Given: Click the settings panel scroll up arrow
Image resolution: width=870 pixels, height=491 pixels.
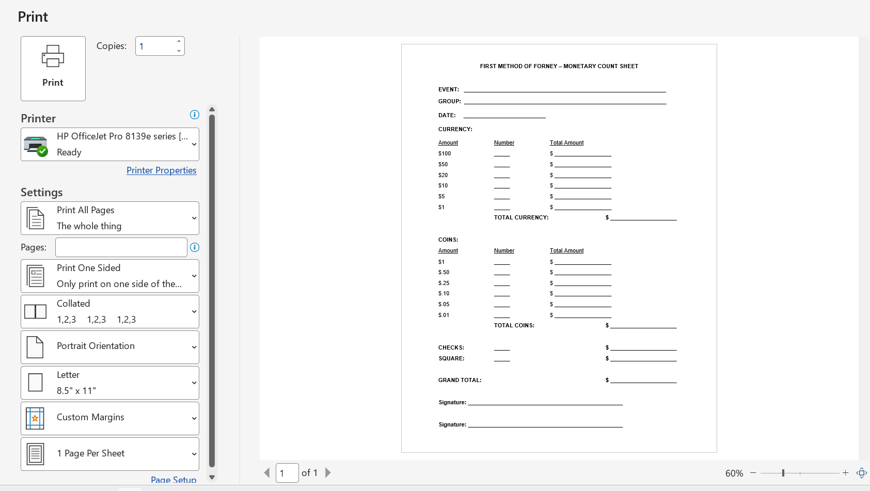Looking at the screenshot, I should pyautogui.click(x=212, y=109).
